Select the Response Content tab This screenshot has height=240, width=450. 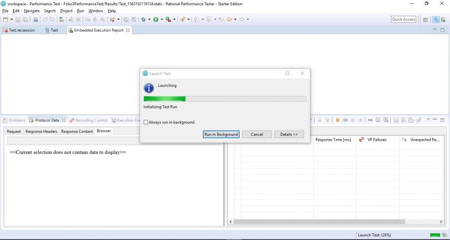point(77,132)
